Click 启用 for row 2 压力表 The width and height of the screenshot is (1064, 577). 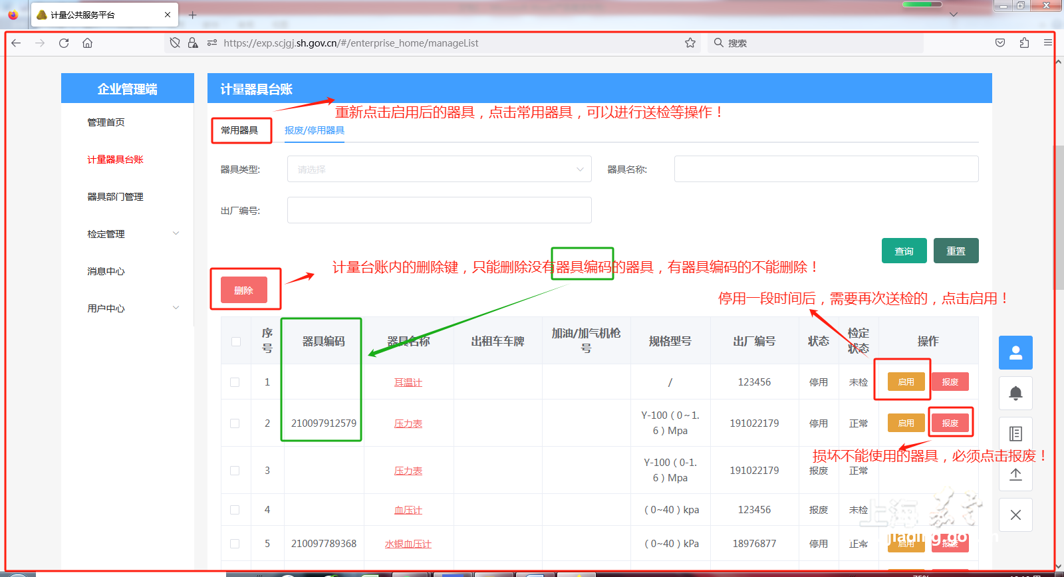(x=906, y=423)
